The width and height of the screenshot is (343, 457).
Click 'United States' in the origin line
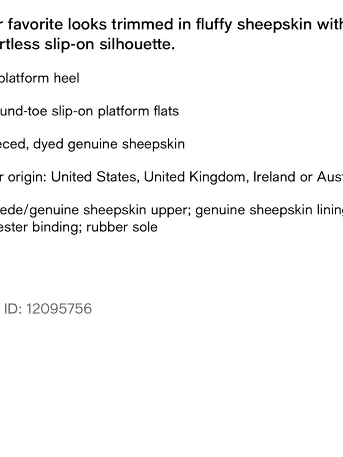coord(95,177)
